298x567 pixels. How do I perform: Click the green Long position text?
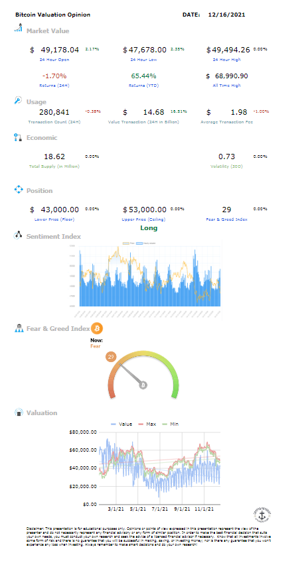tap(149, 228)
